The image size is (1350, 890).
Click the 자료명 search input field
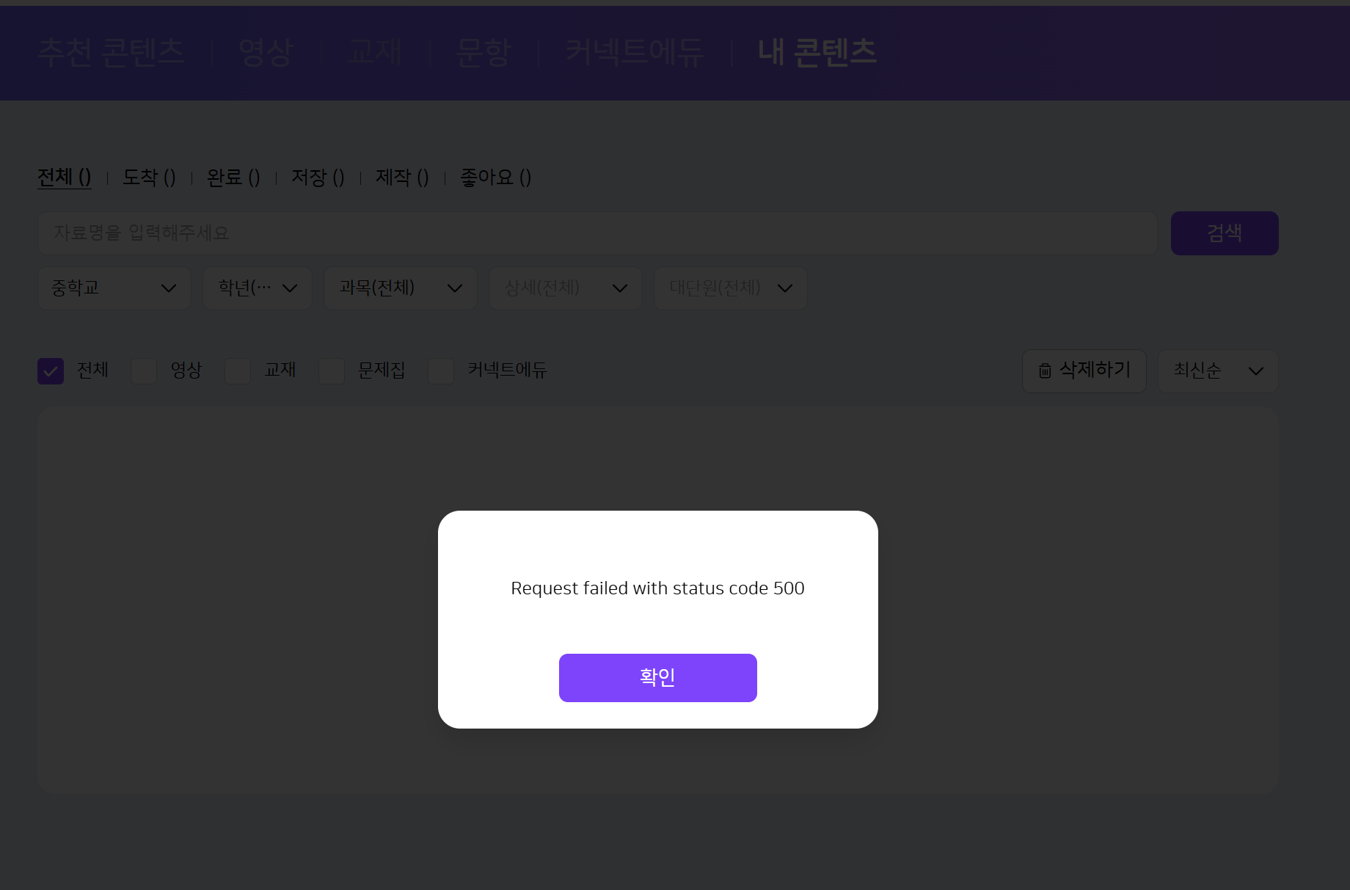[596, 233]
